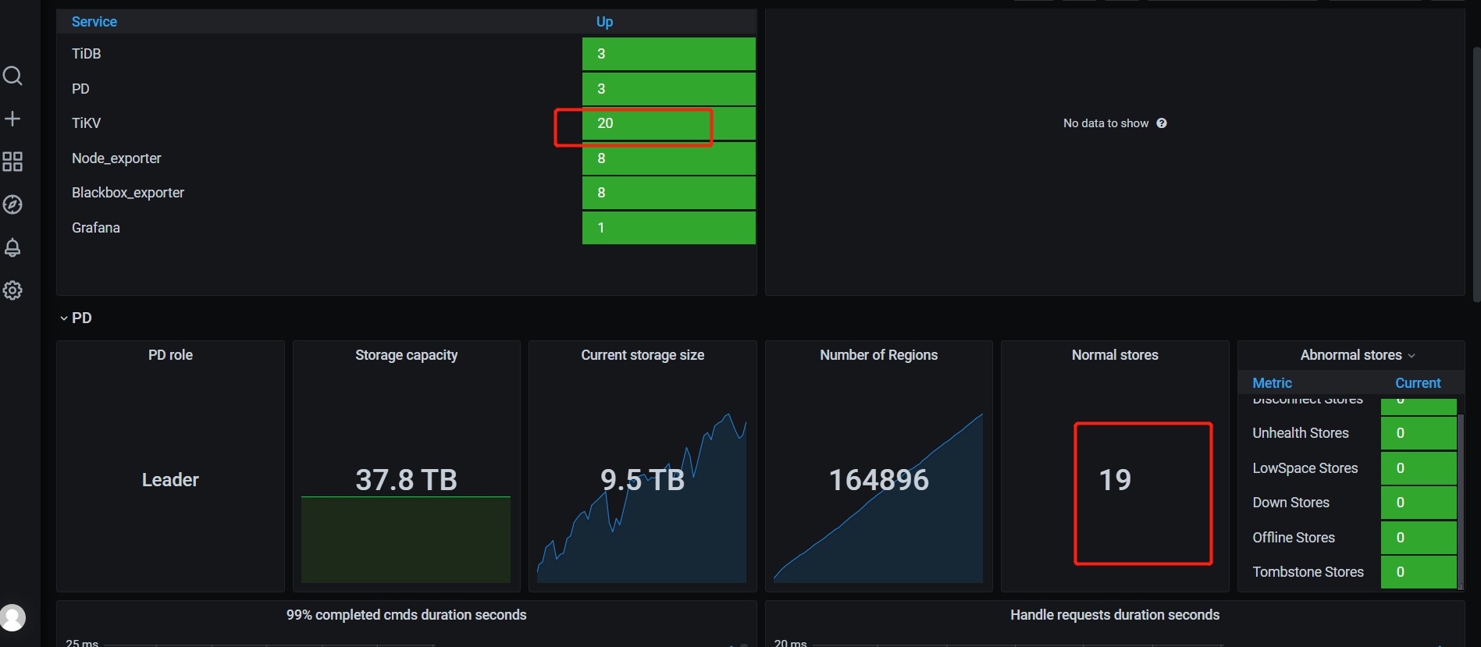Open the Configuration gear icon

coord(12,290)
